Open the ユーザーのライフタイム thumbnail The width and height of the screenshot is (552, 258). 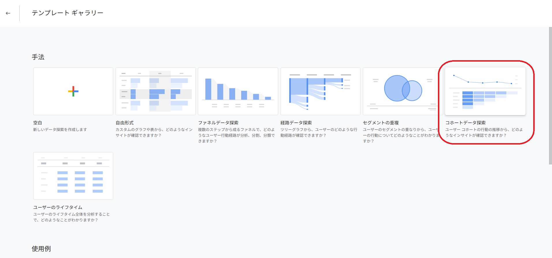pyautogui.click(x=73, y=176)
